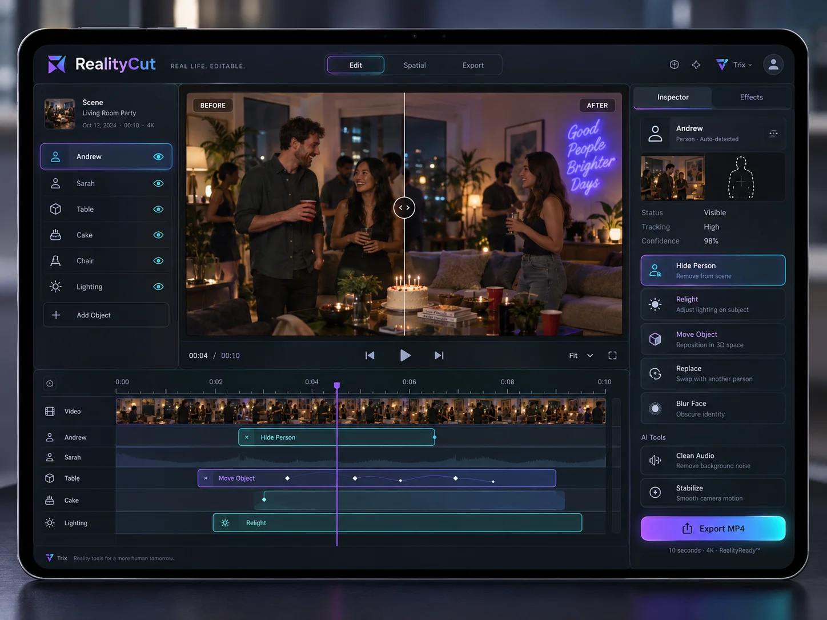Click the AI sparkle icon in header
The image size is (827, 620).
coord(696,65)
